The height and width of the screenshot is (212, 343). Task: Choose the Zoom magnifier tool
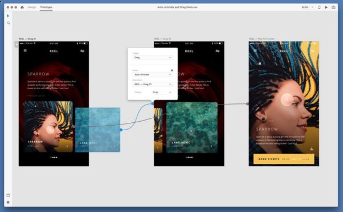[9, 23]
